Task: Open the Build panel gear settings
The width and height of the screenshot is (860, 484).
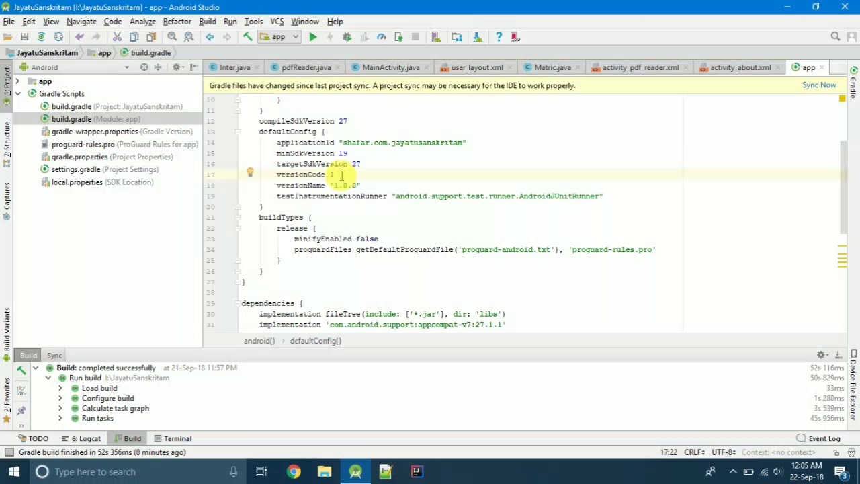Action: (821, 355)
